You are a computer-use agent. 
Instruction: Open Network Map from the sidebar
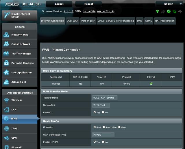pyautogui.click(x=19, y=35)
